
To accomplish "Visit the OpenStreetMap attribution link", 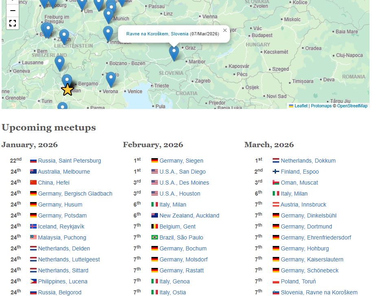I will pyautogui.click(x=352, y=106).
